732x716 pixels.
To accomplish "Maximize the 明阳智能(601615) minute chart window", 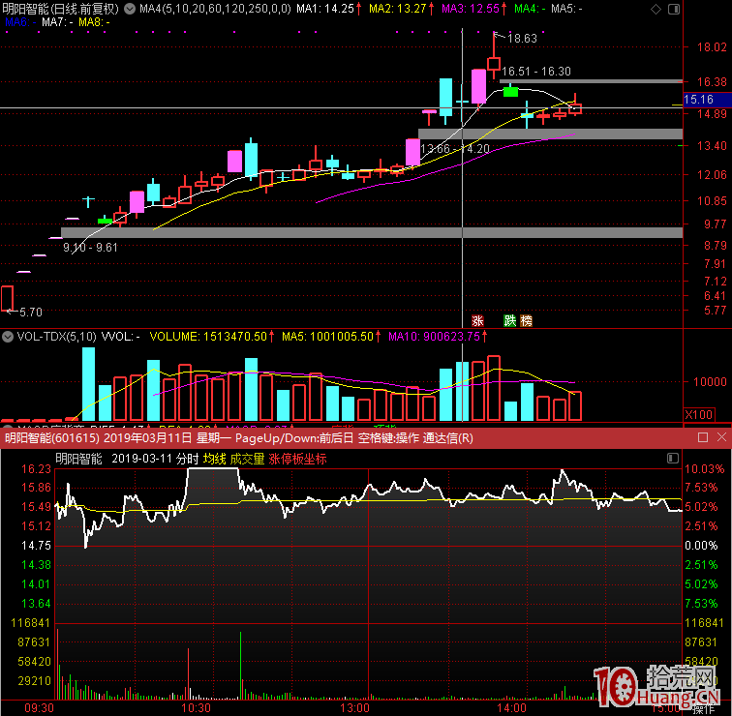I will click(x=703, y=437).
